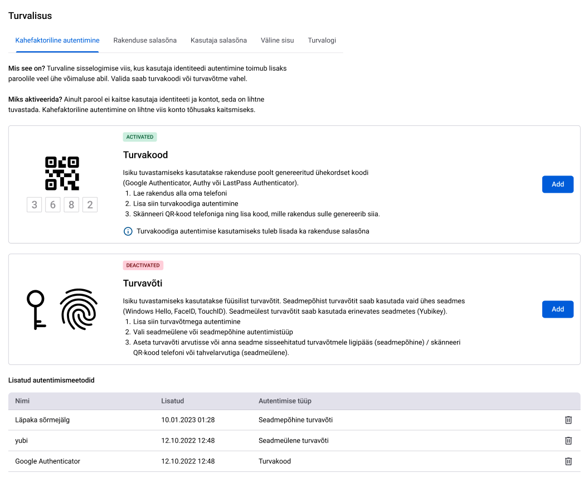Click the Lisatud column header
The height and width of the screenshot is (487, 588).
[173, 401]
